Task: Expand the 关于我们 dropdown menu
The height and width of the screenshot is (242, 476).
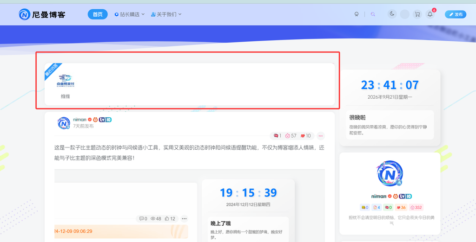Action: (166, 14)
